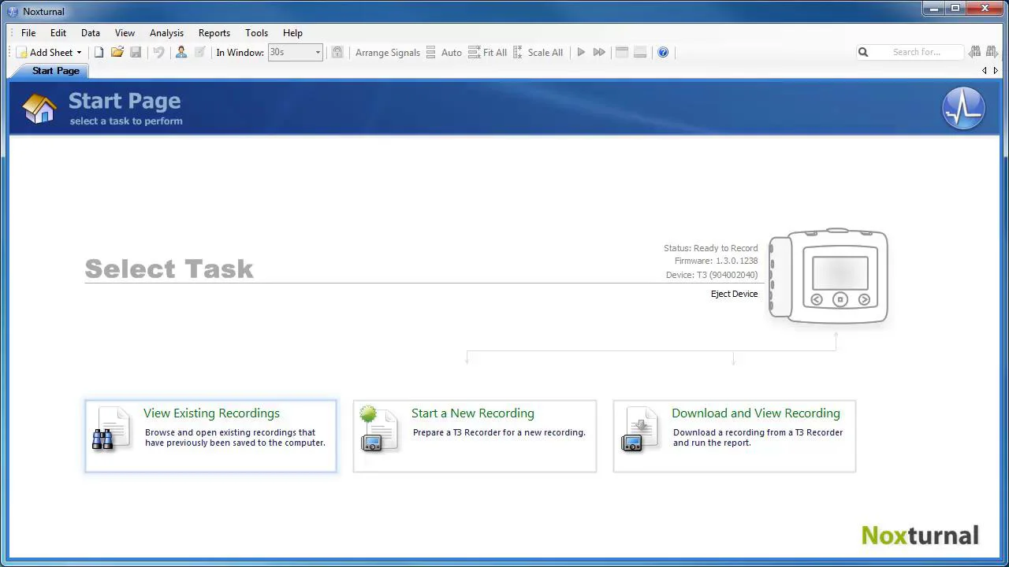
Task: Open the Reports menu
Action: click(x=214, y=33)
